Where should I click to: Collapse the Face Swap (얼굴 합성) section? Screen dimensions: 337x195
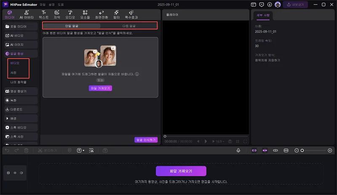[21, 53]
